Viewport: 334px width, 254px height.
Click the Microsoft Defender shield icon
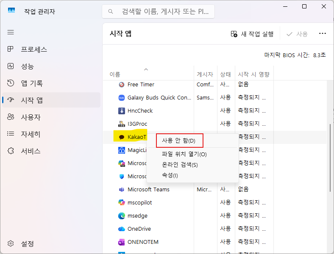[x=121, y=177]
